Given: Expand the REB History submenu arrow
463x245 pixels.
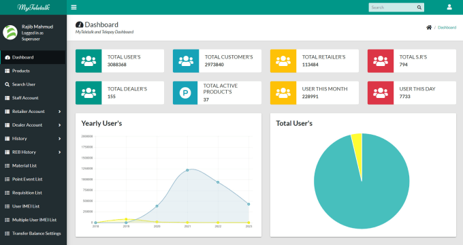Looking at the screenshot, I should point(60,152).
